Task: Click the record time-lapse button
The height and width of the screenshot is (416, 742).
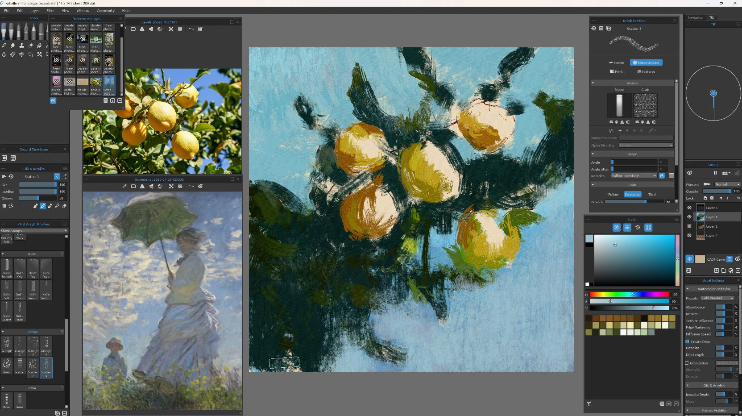Action: click(4, 158)
